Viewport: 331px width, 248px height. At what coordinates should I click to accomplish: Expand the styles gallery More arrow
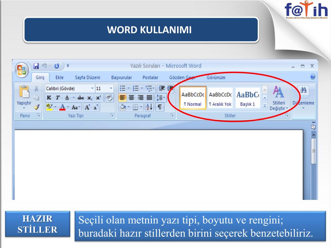click(265, 106)
